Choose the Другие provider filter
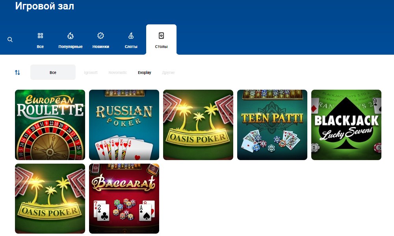Image resolution: width=394 pixels, height=236 pixels. 168,73
